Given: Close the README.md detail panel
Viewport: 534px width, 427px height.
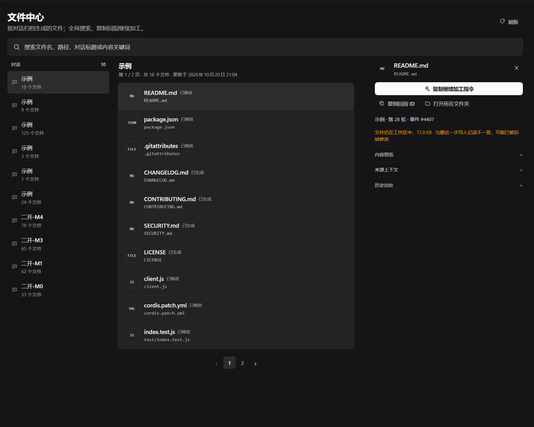Looking at the screenshot, I should pyautogui.click(x=516, y=68).
